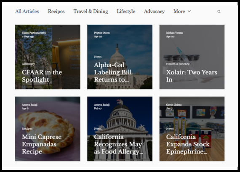The height and width of the screenshot is (172, 240).
Task: Click author name Mohan Venna
Action: click(x=174, y=33)
